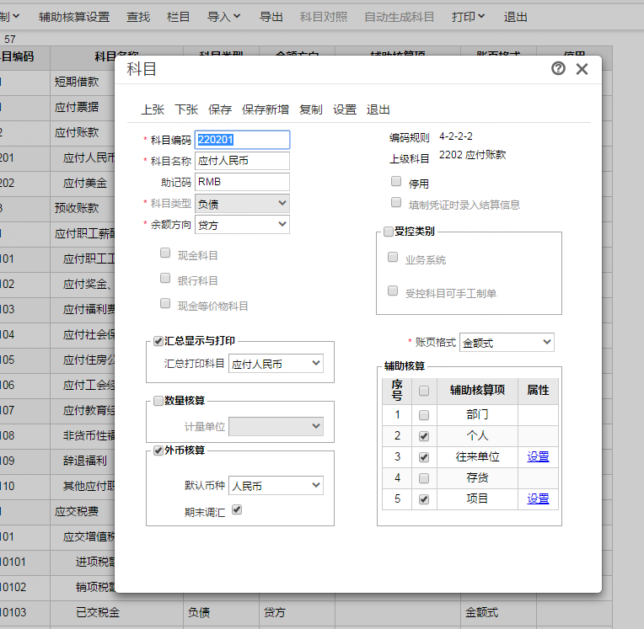Go to previous record with 上张
Viewport: 644px width, 629px height.
click(x=153, y=109)
